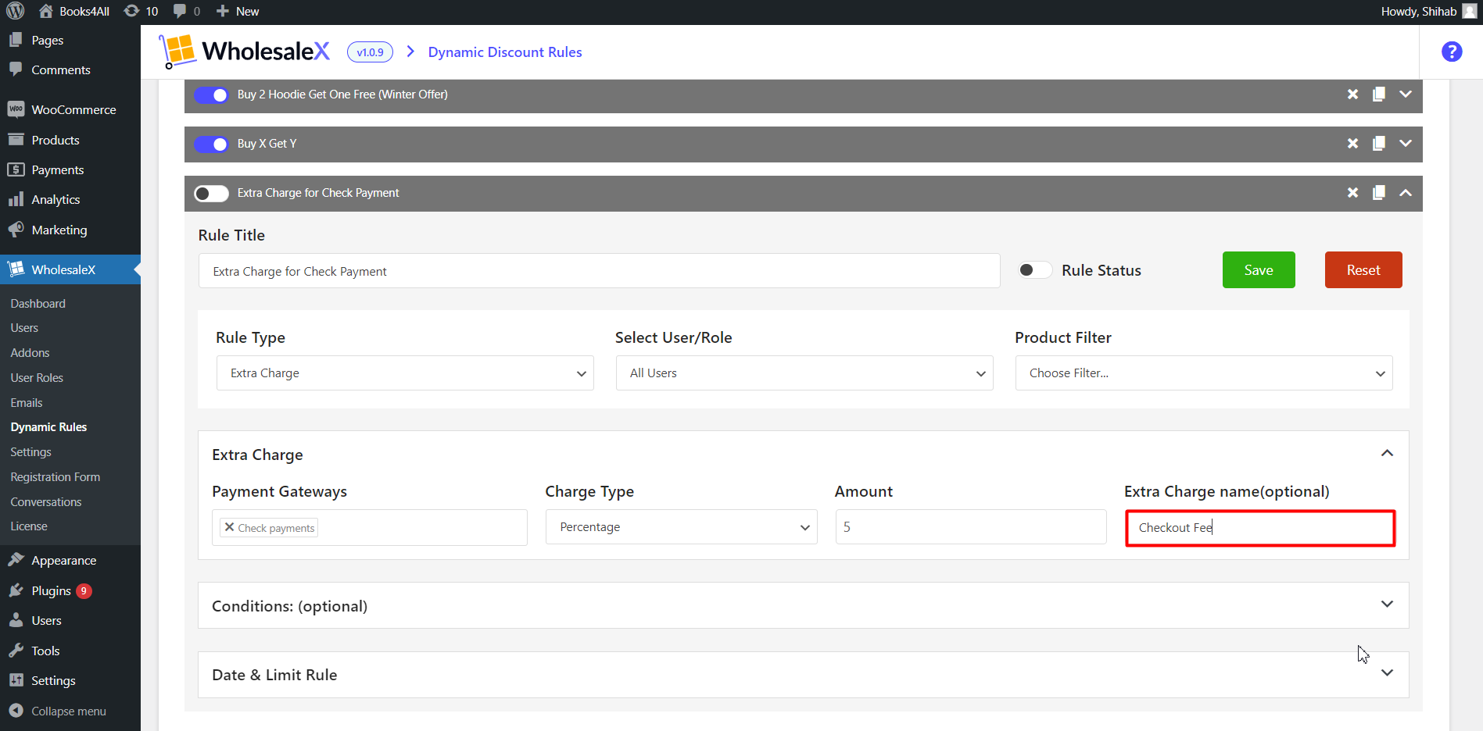Expand the Date & Limit Rule section
Screen dimensions: 1483x731
click(1387, 673)
